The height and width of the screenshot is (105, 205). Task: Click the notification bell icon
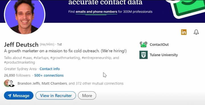click(x=196, y=32)
